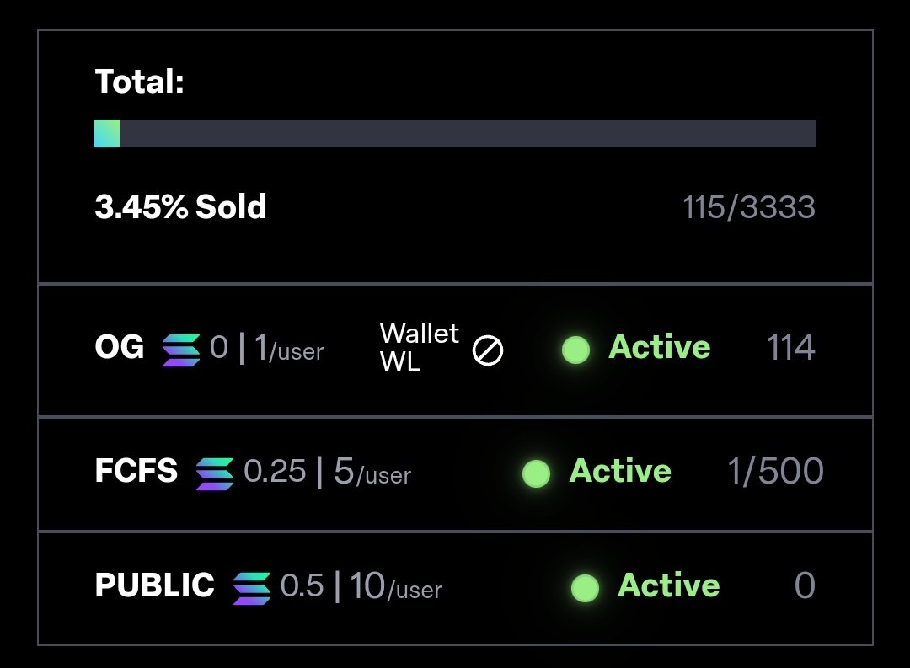Click the green status dot in OG row
This screenshot has height=668, width=910.
[575, 350]
